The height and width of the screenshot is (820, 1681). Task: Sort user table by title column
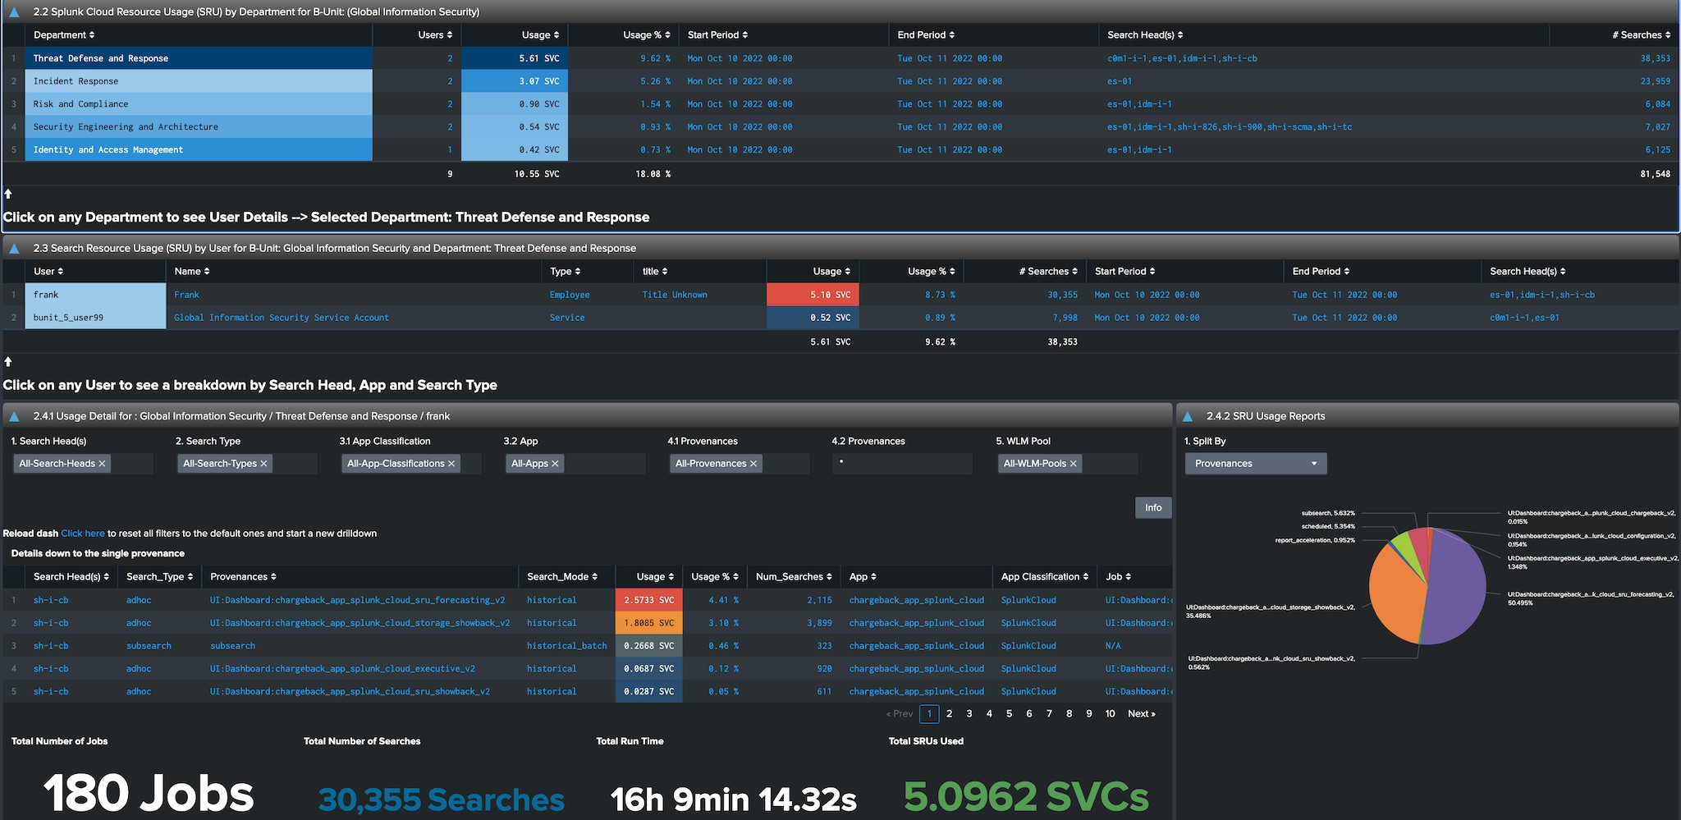(x=655, y=272)
